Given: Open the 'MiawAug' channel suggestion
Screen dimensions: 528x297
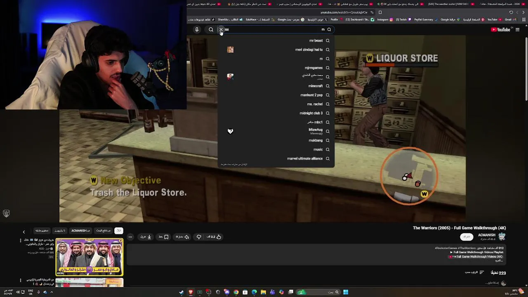Looking at the screenshot, I should (276, 131).
